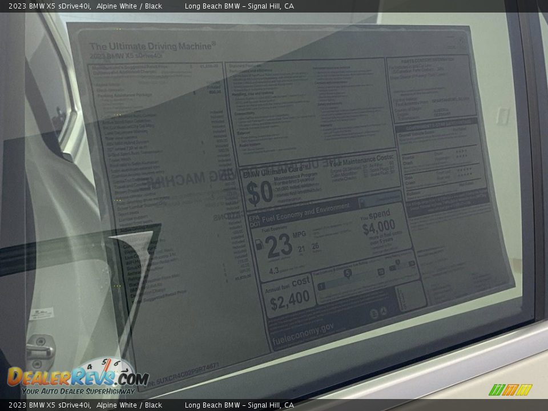This screenshot has width=548, height=411.
Task: Select the combined "23" MPG number
Action: click(x=279, y=245)
